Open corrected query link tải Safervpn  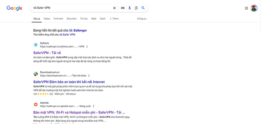[78, 30]
